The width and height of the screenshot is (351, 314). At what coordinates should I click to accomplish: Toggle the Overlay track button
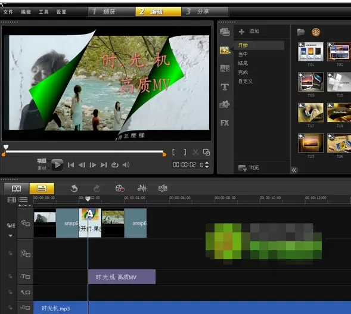coord(26,253)
